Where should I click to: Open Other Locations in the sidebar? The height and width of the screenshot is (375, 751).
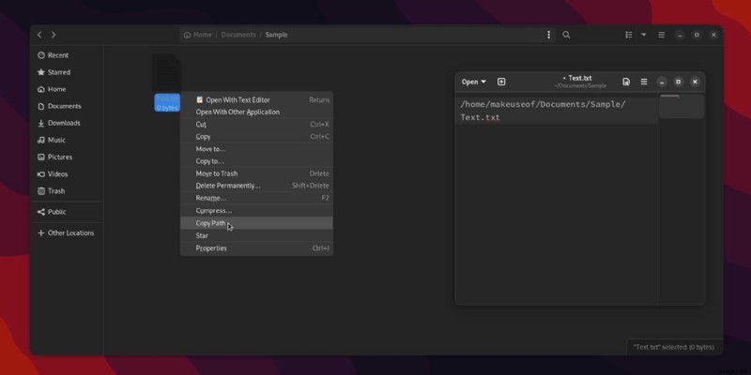point(67,232)
